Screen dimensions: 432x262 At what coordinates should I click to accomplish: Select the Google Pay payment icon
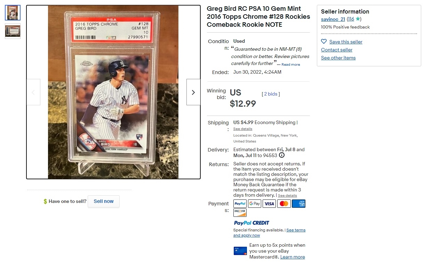click(255, 204)
